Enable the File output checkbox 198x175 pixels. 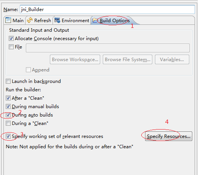point(11,47)
